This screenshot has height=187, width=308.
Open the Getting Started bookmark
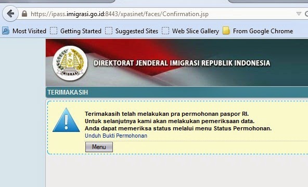pos(75,31)
